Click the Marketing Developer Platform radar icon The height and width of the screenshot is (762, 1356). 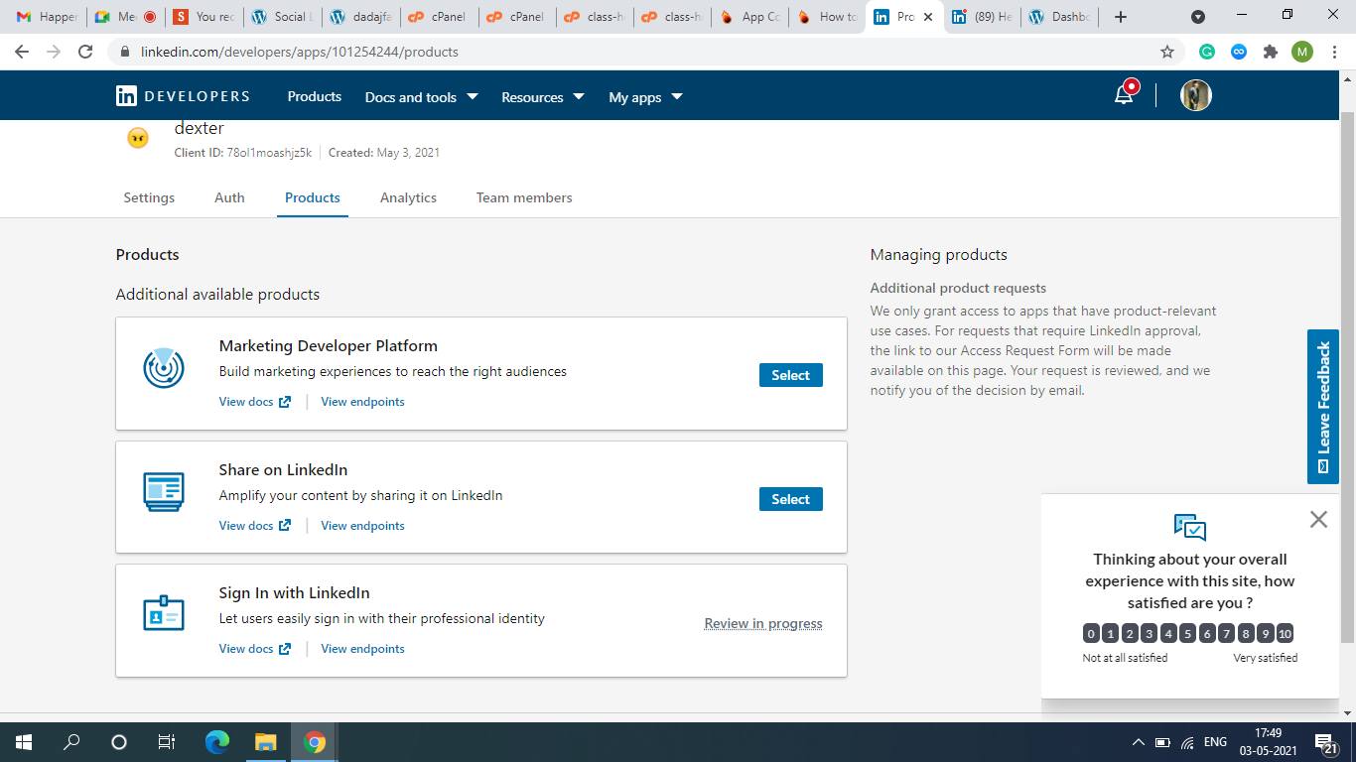click(164, 368)
